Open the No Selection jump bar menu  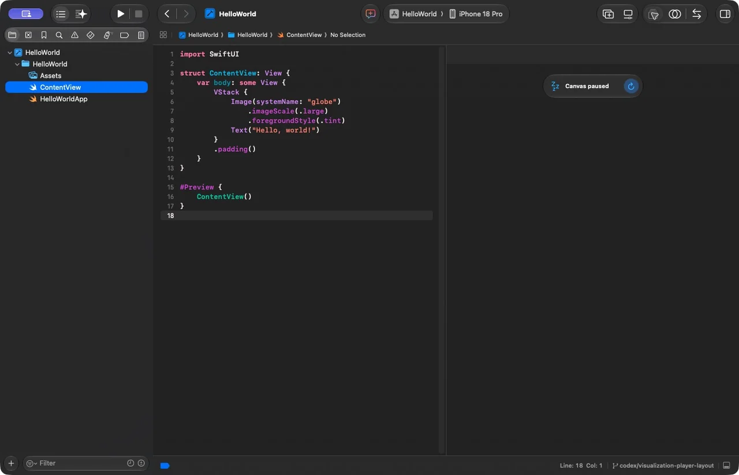[x=348, y=35]
